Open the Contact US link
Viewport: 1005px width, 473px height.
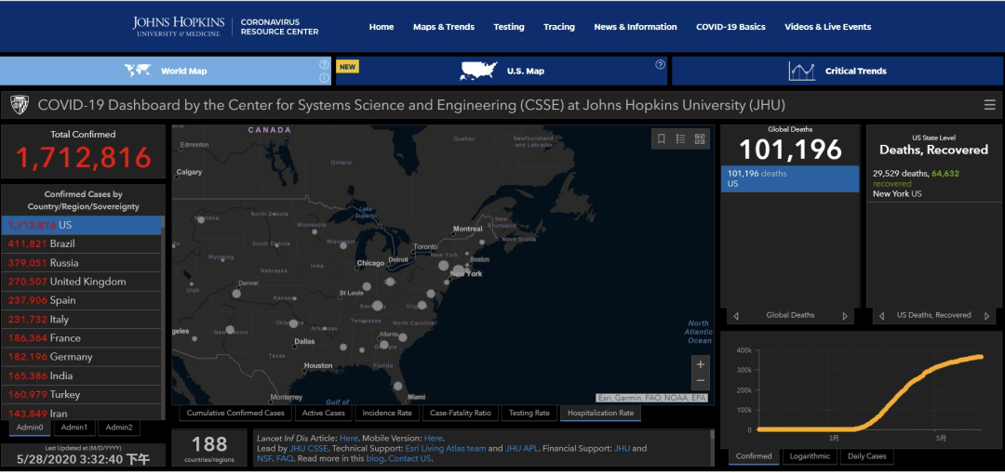click(410, 459)
